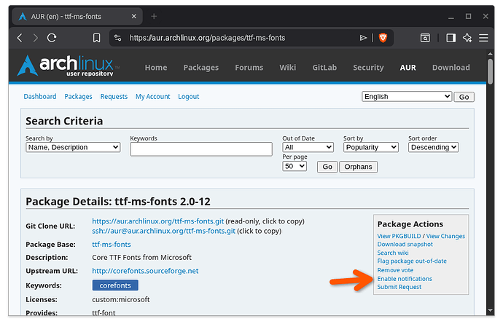Copy the ssh Git Clone URL
Image resolution: width=503 pixels, height=332 pixels.
click(x=163, y=231)
